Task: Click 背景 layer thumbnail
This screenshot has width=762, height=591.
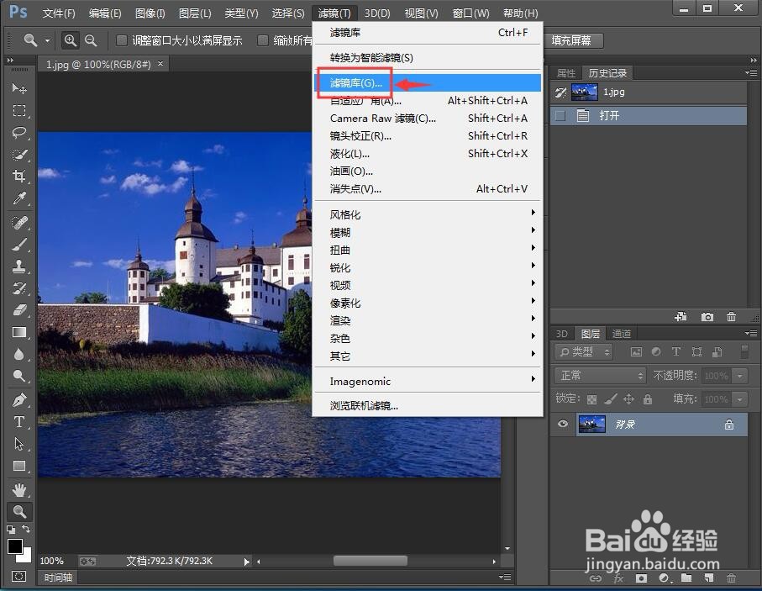Action: tap(592, 425)
